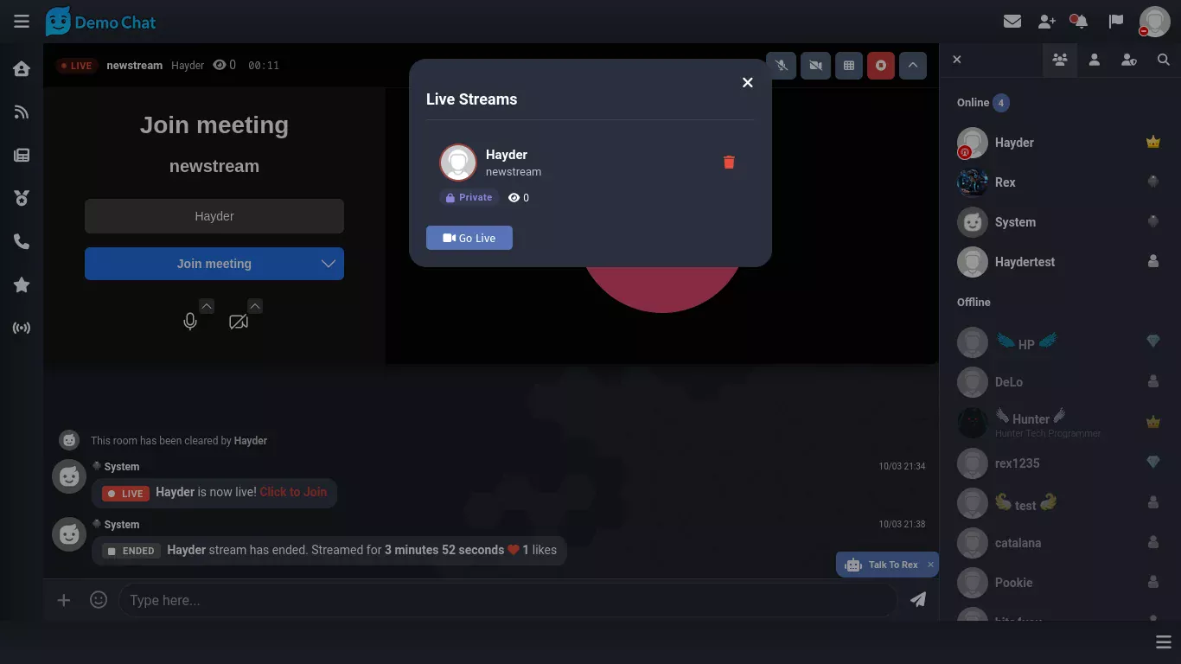
Task: Open the add friend icon in header
Action: tap(1047, 22)
